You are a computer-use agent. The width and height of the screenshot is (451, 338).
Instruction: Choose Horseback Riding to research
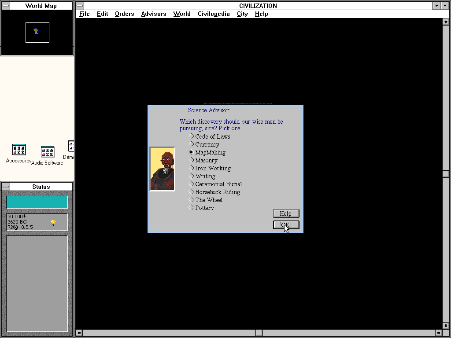214,192
